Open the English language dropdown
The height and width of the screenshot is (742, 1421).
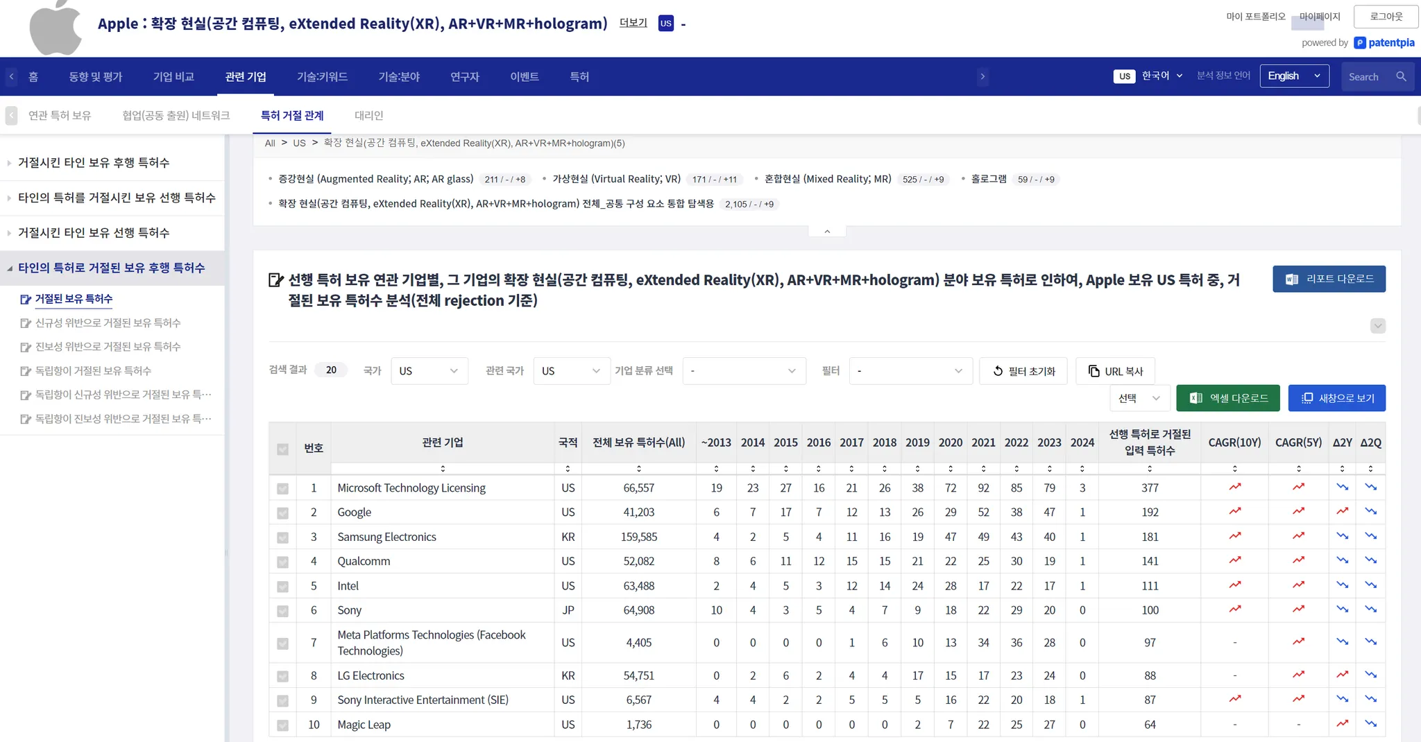(x=1294, y=76)
